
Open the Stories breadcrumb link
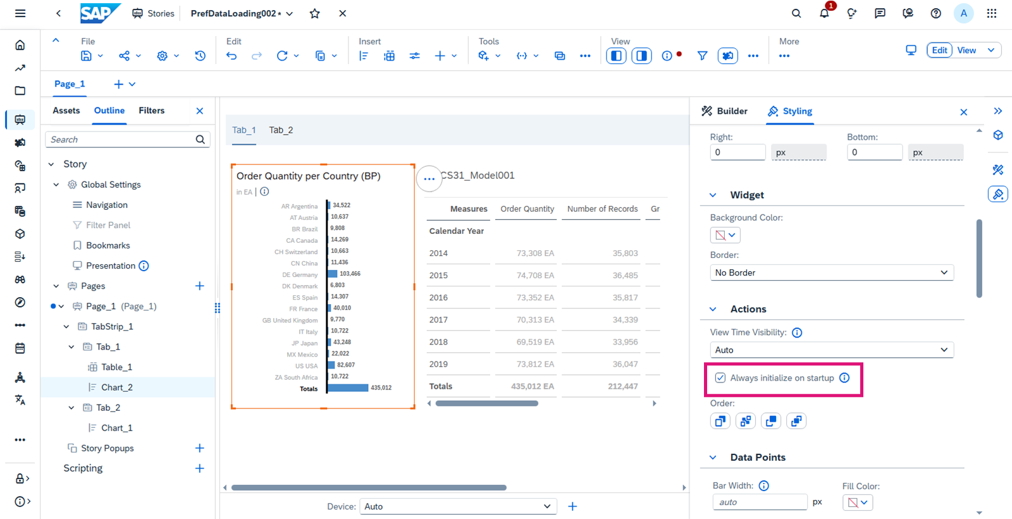click(153, 13)
